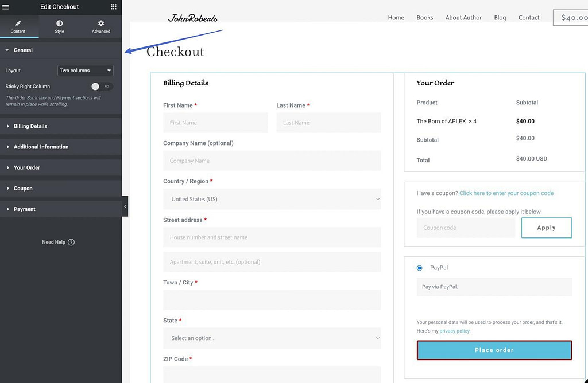
Task: Click the Place order button
Action: tap(494, 350)
